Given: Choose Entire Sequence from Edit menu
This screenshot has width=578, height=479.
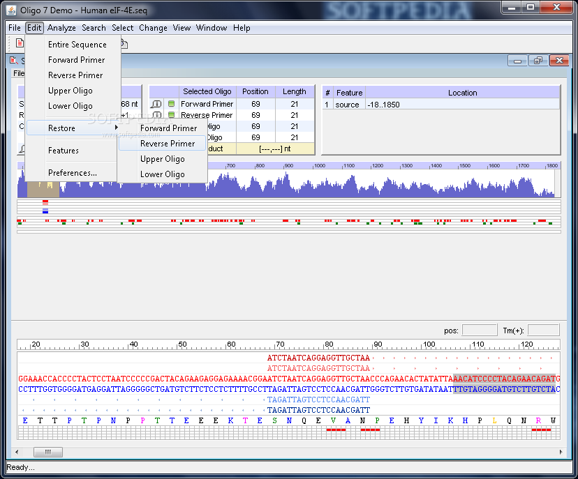Looking at the screenshot, I should pyautogui.click(x=77, y=45).
